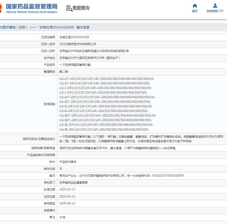The image size is (227, 224).
Task: Click attachment value 产品技术要求
Action: [x=68, y=162]
